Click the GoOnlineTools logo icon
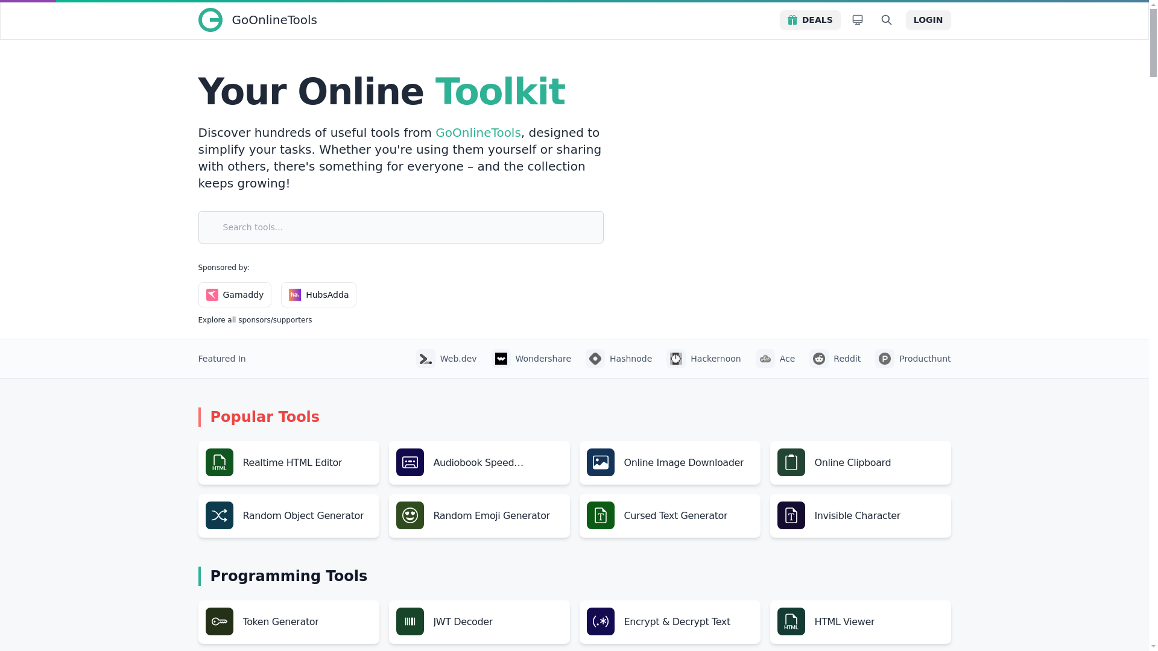The image size is (1158, 651). tap(210, 20)
